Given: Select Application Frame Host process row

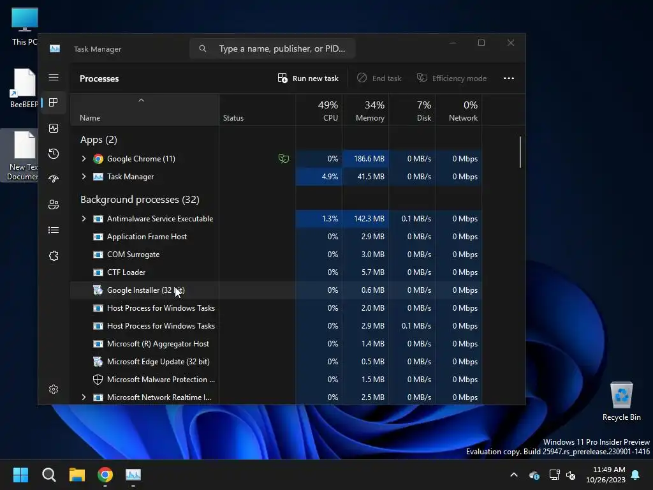Looking at the screenshot, I should pyautogui.click(x=276, y=237).
